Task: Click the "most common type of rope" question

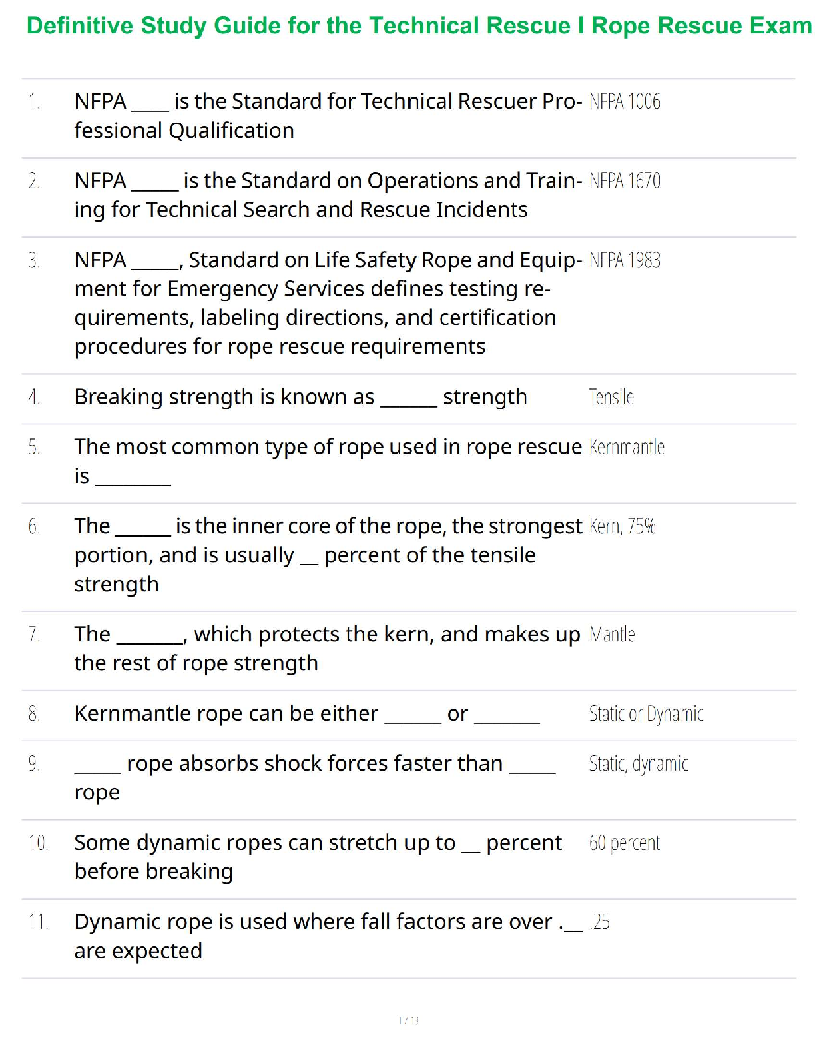Action: (x=327, y=460)
